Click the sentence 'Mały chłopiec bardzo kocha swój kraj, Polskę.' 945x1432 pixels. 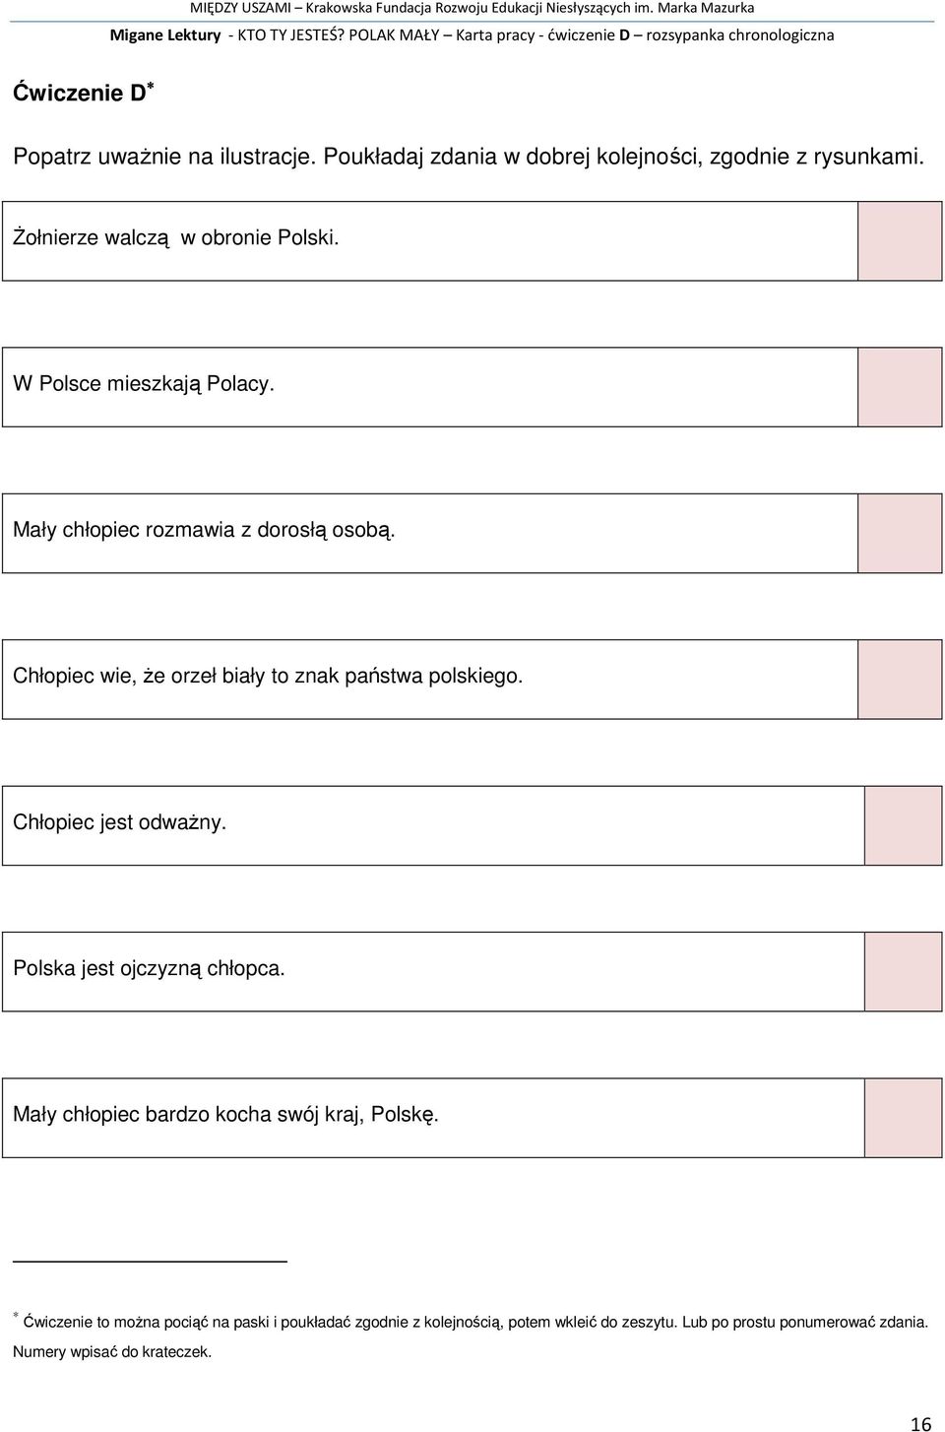[225, 1115]
